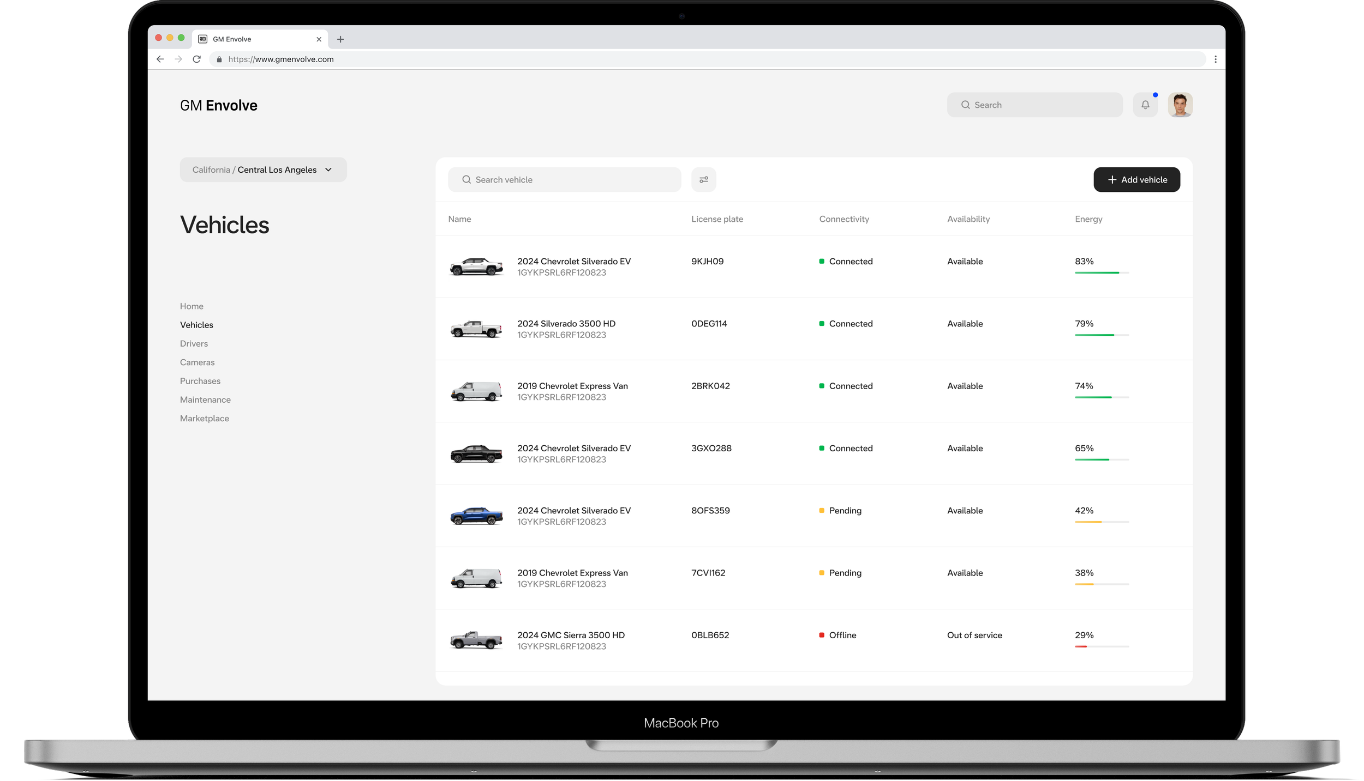Open a new browser tab
Screen dimensions: 1364x781
point(340,39)
